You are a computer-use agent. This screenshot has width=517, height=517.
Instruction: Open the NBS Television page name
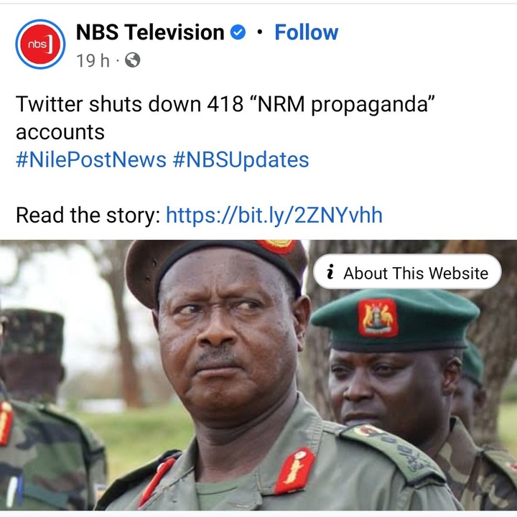click(x=150, y=32)
